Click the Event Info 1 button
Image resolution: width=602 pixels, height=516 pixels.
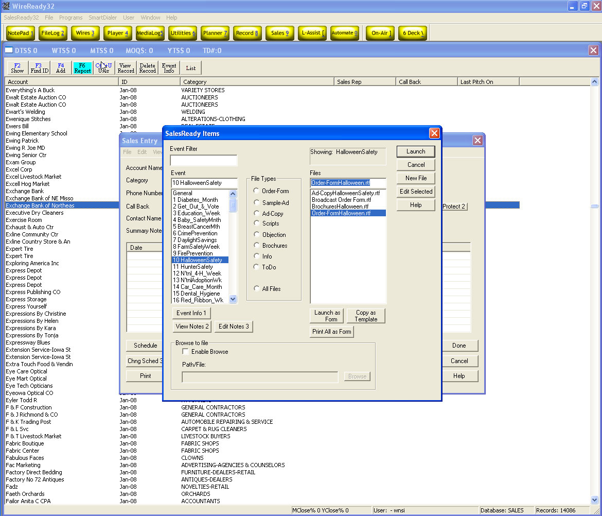(191, 313)
